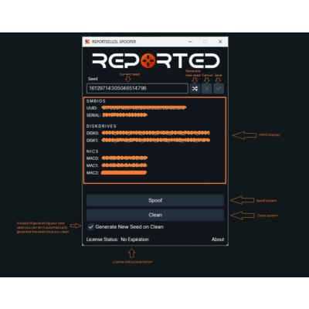Click the REPORTED.LOL SPOOFER window title

coord(114,42)
